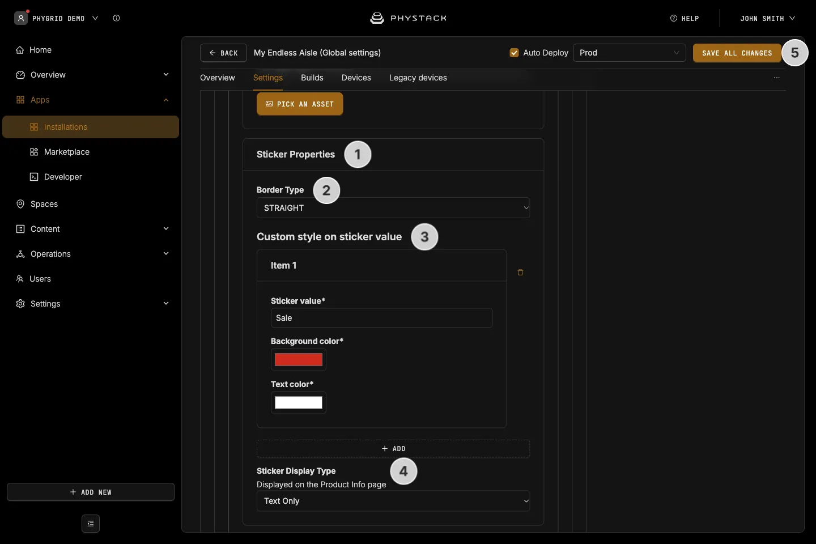Click the Apps grid icon in sidebar
The image size is (816, 544).
click(x=20, y=100)
